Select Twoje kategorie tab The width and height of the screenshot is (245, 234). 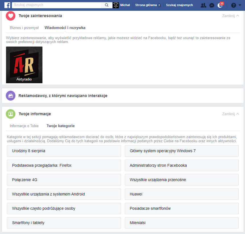61,126
